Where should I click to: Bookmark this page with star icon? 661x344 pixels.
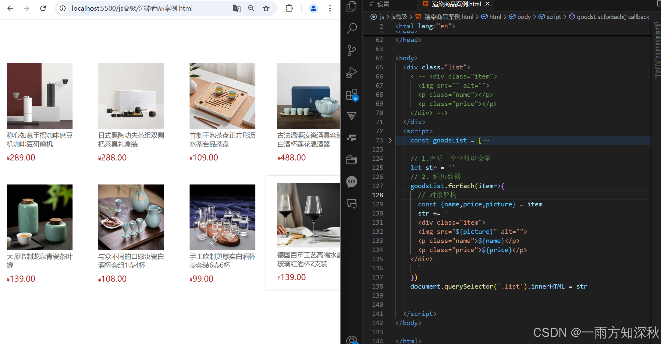click(x=266, y=9)
